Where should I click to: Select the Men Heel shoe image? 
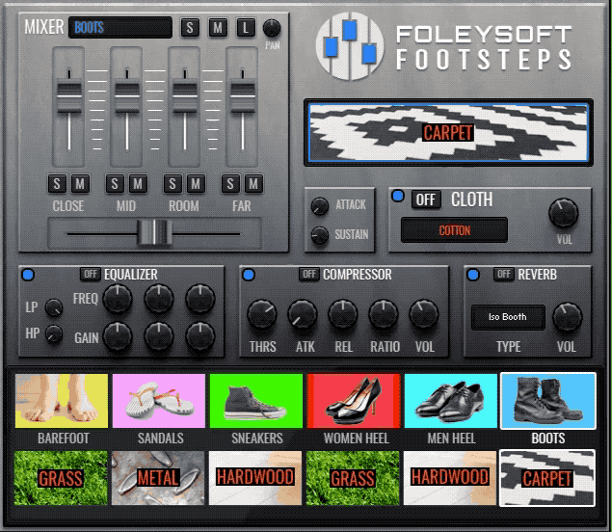[x=451, y=401]
